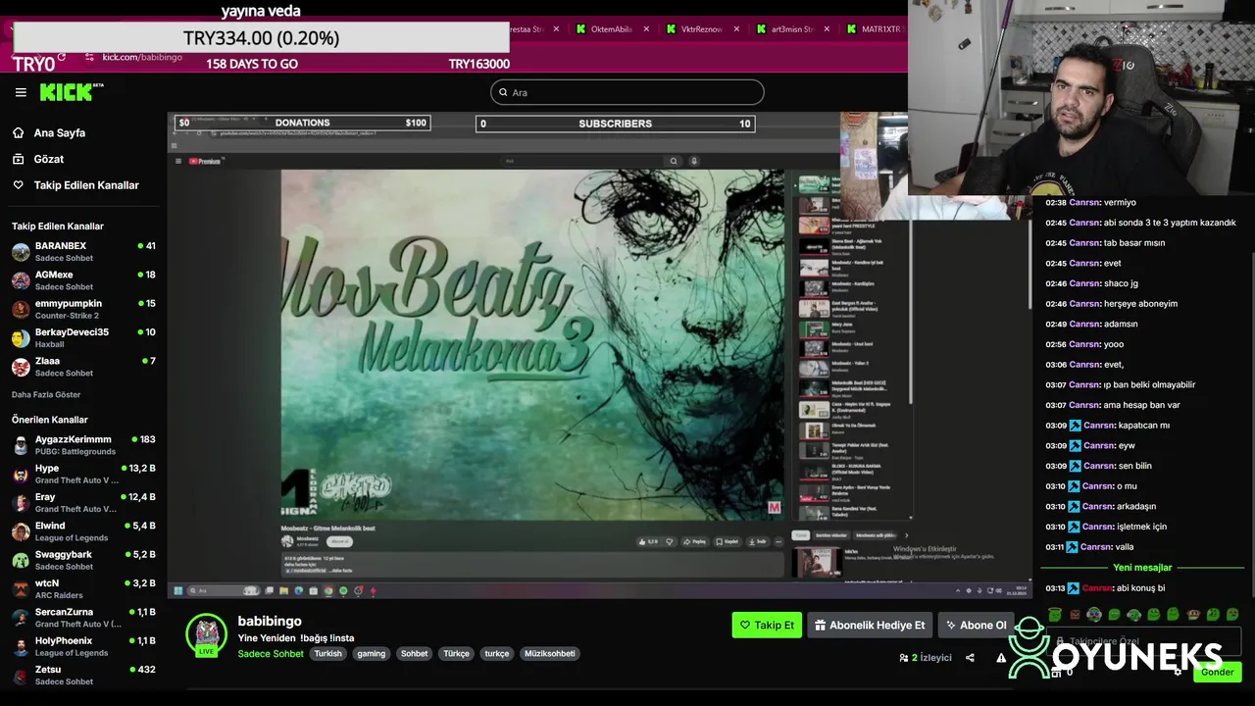Click the Müziksohbeti tag
The image size is (1255, 706).
550,654
